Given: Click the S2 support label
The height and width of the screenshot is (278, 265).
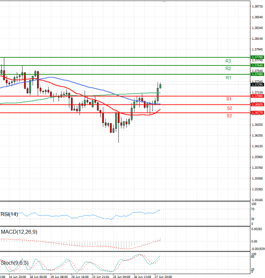Looking at the screenshot, I should (x=229, y=108).
